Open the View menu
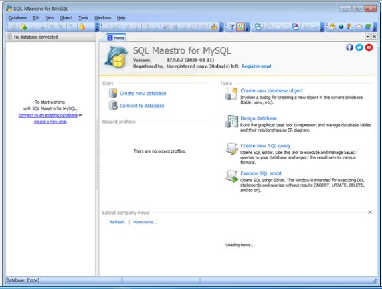Viewport: 382px width, 289px height. point(50,18)
